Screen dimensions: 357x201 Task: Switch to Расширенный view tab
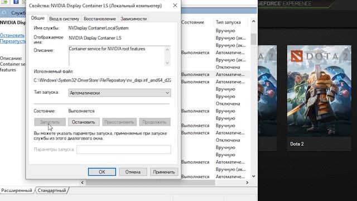17,190
